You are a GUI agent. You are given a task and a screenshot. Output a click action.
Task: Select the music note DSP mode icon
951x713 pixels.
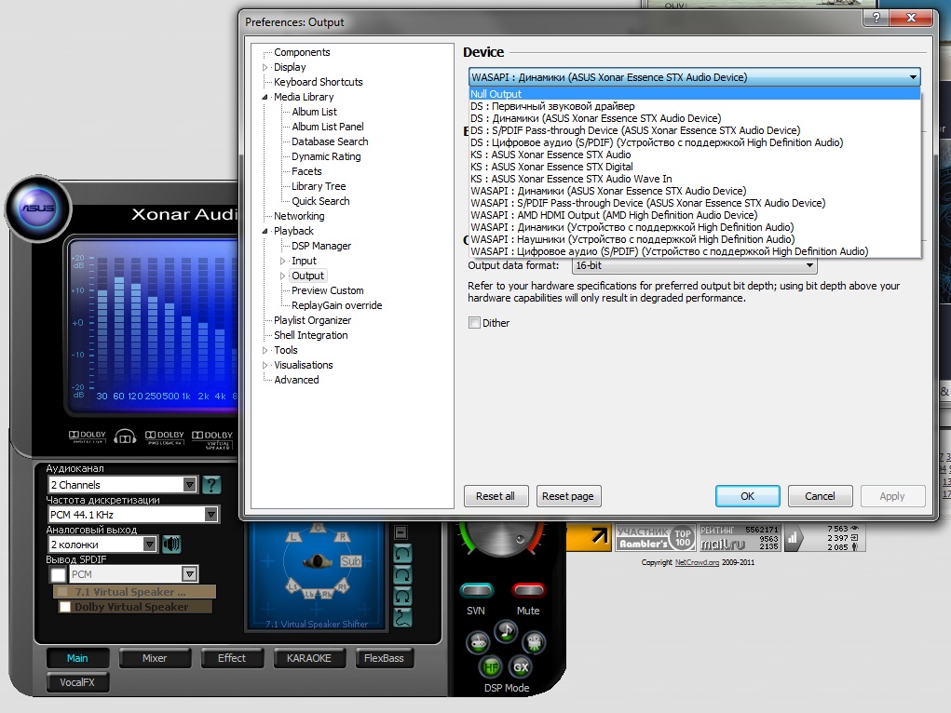[x=506, y=632]
